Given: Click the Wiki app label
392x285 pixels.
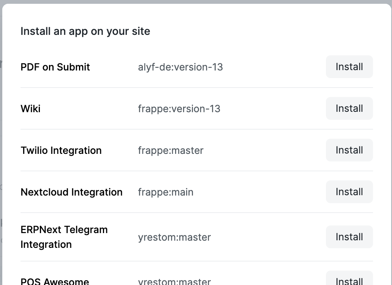Looking at the screenshot, I should pyautogui.click(x=30, y=108).
